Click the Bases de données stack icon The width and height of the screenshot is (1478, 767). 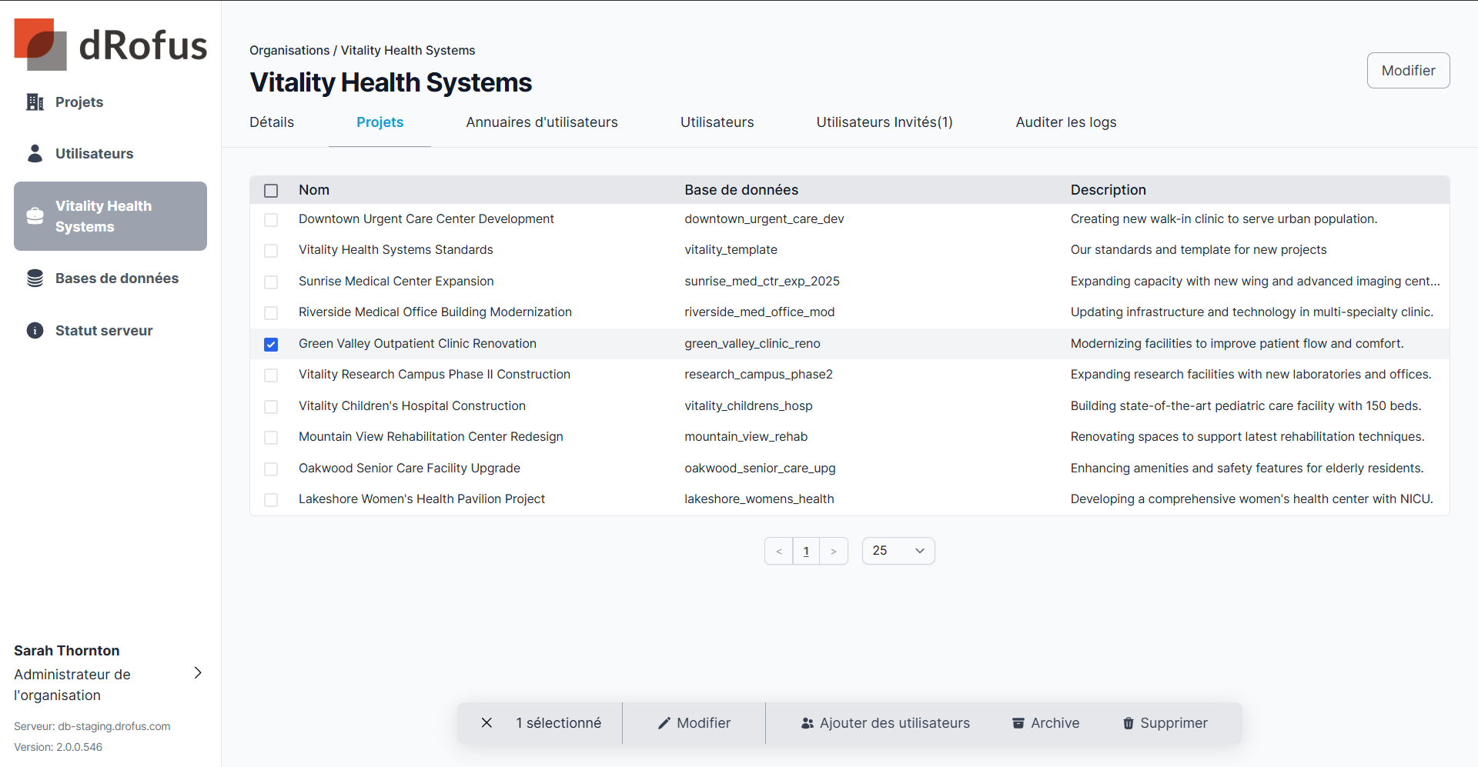click(x=35, y=278)
